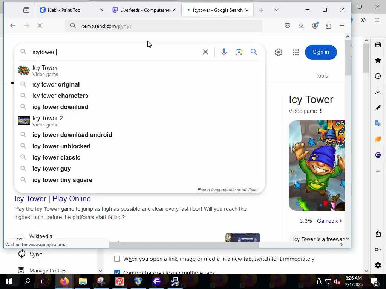Screen dimensions: 386x289
Task: Open Icy Tower | Play Online result
Action: click(x=52, y=199)
